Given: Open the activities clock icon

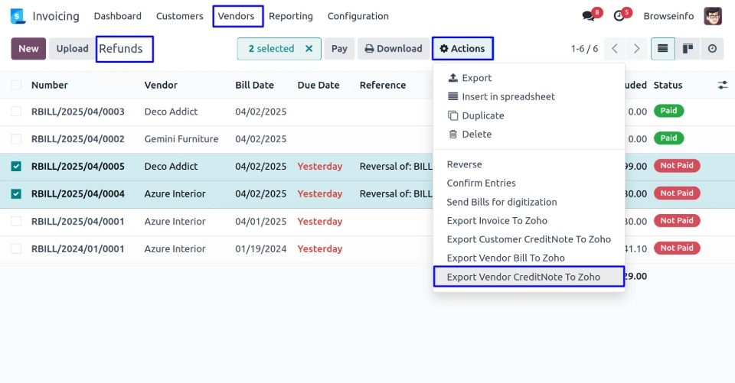Looking at the screenshot, I should (619, 16).
